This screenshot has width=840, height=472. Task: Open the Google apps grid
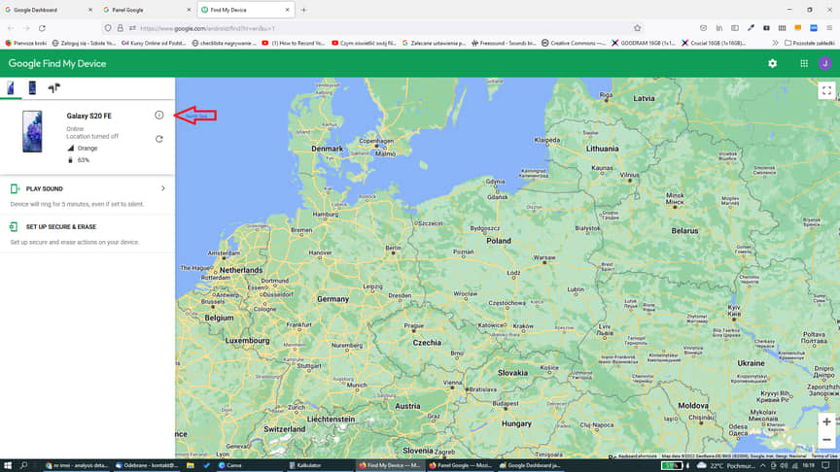804,64
